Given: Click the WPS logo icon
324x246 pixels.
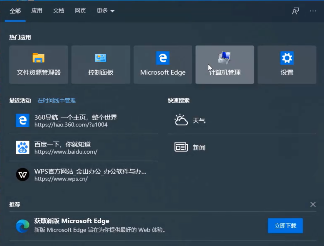Looking at the screenshot, I should [23, 175].
